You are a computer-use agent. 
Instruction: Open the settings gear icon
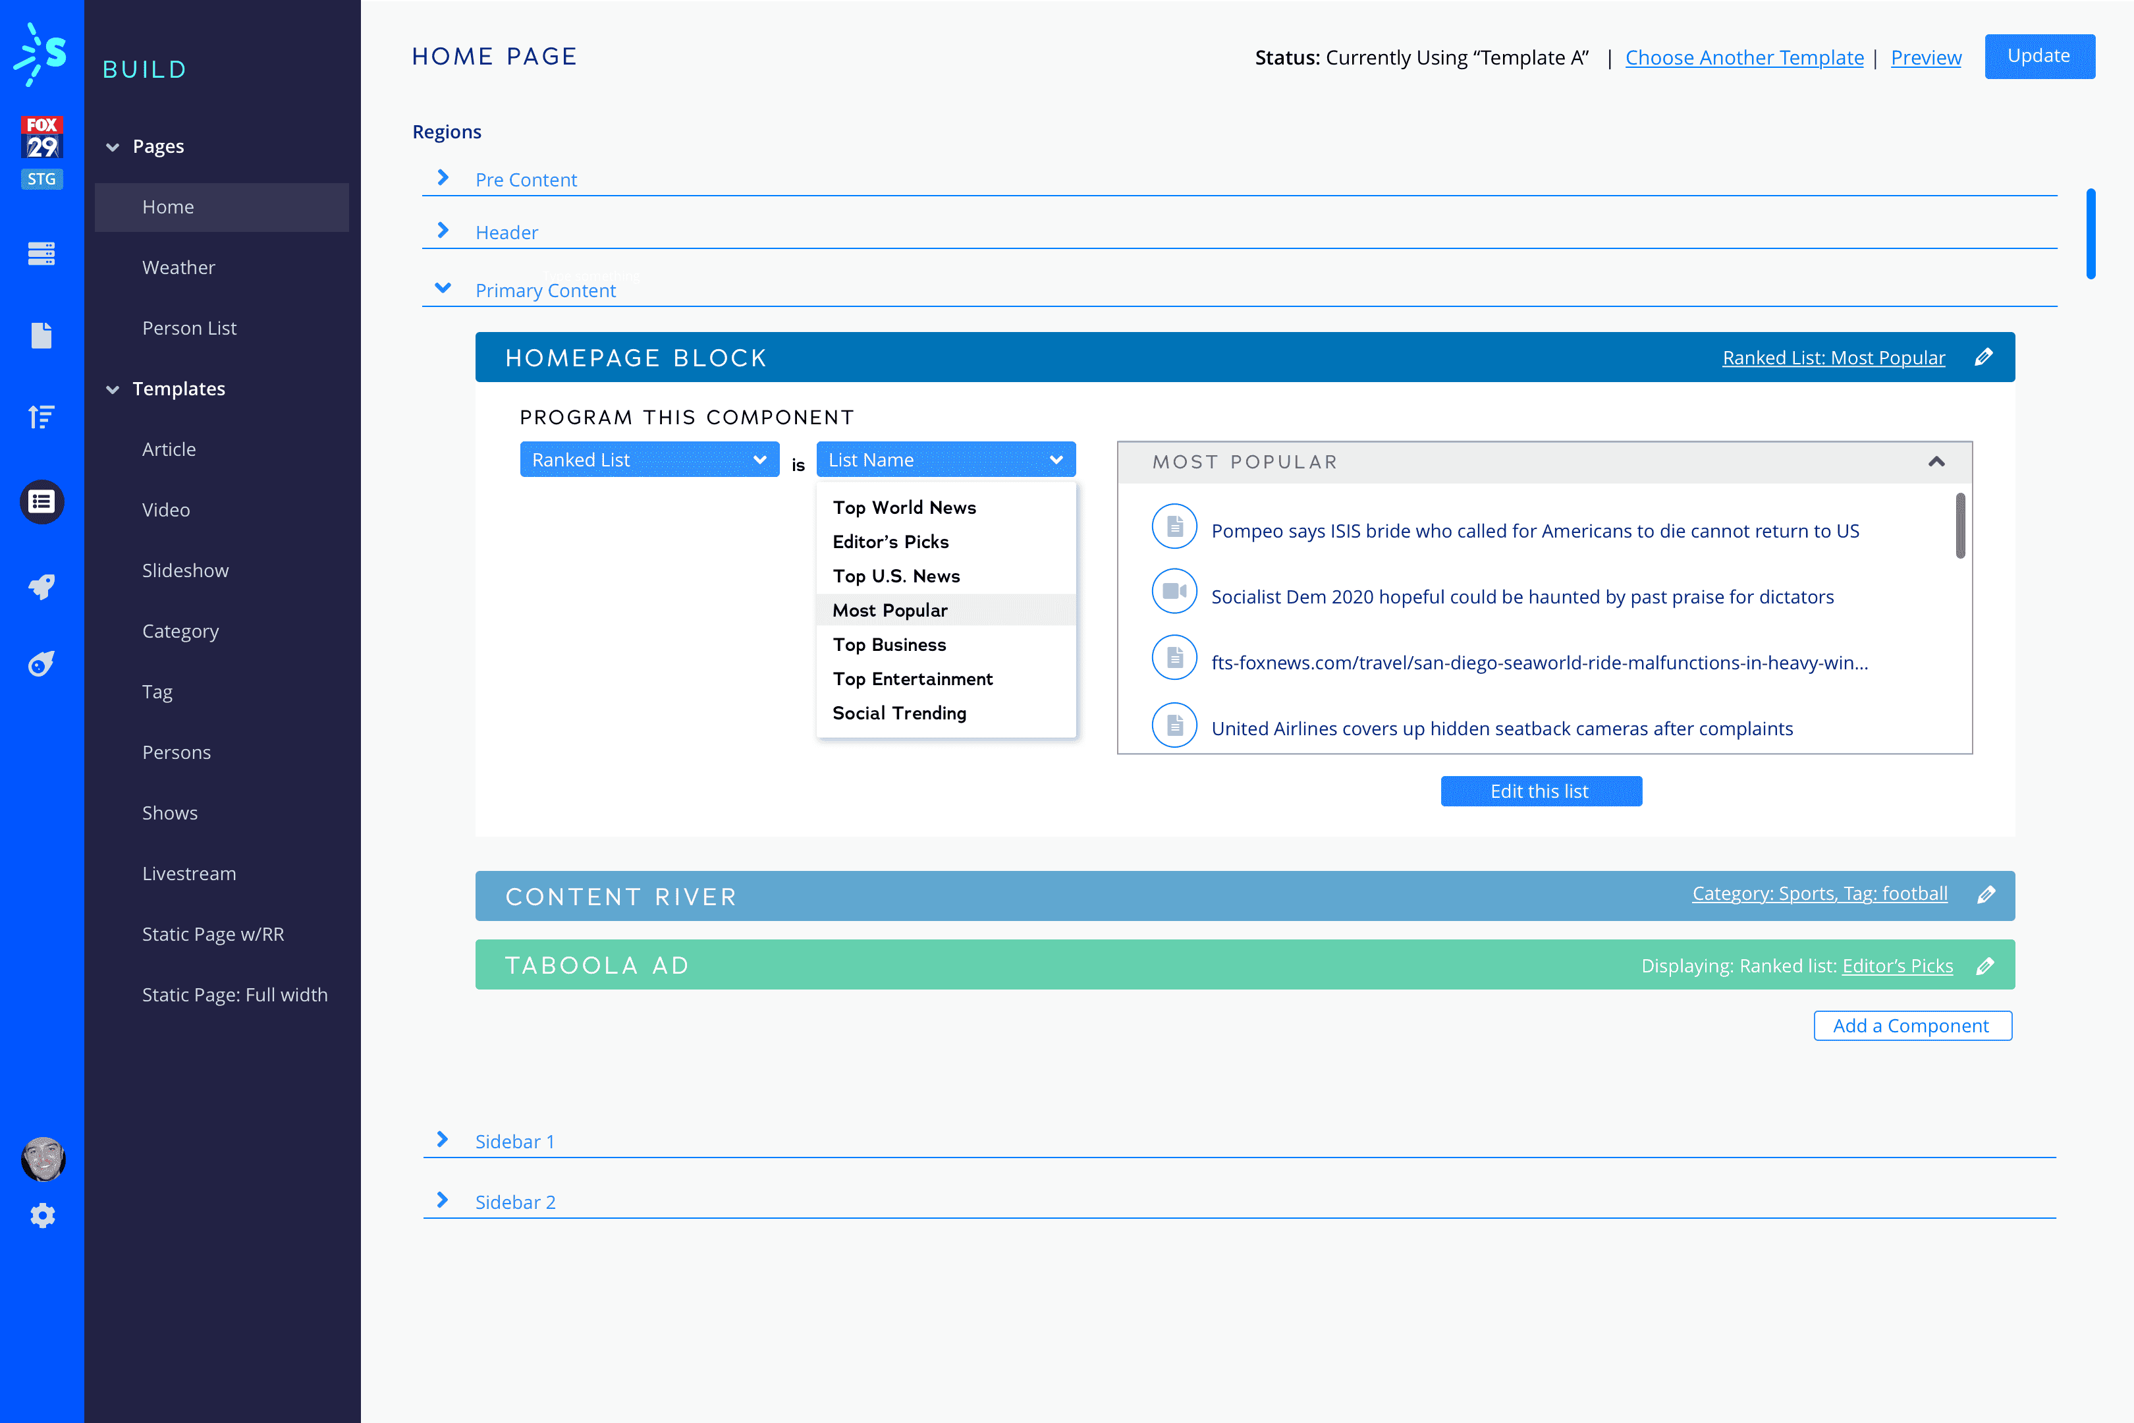point(43,1215)
